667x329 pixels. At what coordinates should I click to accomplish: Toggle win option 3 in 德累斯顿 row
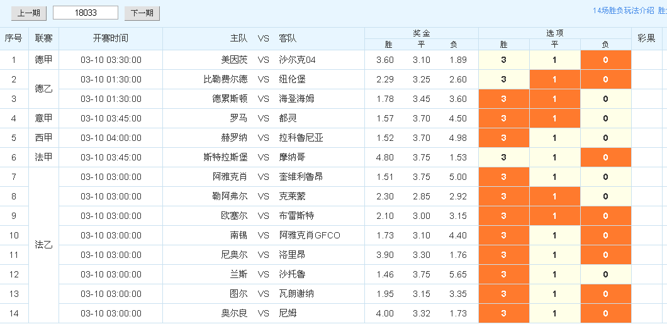504,99
